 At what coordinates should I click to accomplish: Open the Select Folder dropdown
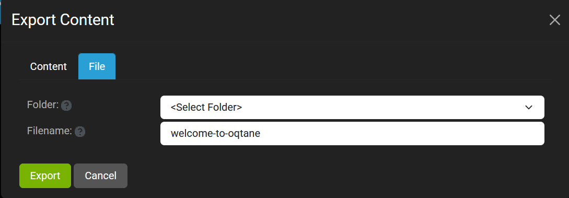click(x=352, y=107)
